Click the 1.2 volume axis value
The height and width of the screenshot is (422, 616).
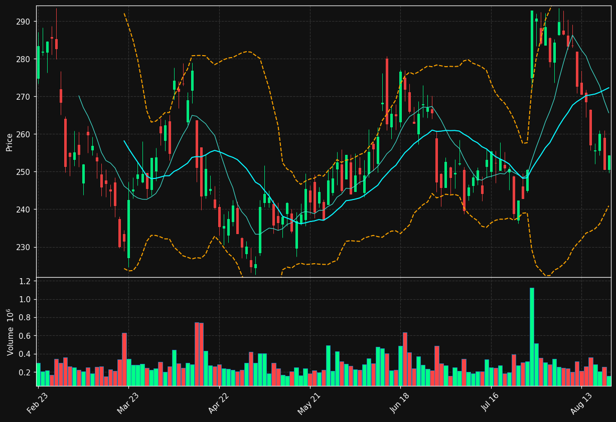pos(25,281)
